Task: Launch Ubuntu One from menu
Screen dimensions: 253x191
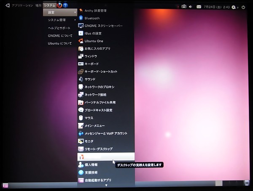Action: (x=106, y=41)
